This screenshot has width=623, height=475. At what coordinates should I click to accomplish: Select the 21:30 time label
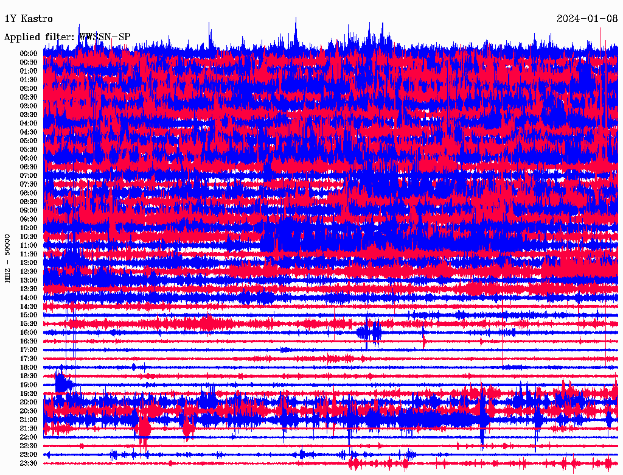pos(29,429)
